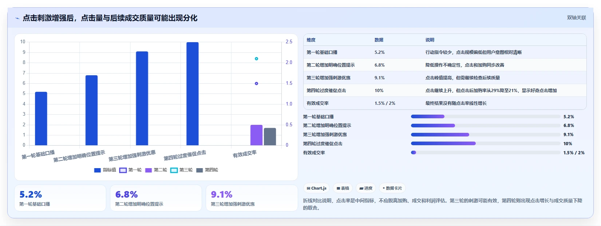Select table row 第三轮增加强刺激优惠
This screenshot has height=226, width=601.
point(445,78)
